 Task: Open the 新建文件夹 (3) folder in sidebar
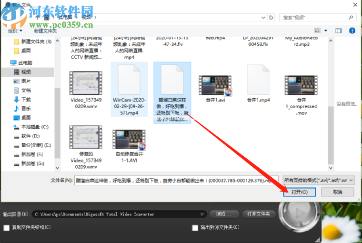tap(33, 41)
